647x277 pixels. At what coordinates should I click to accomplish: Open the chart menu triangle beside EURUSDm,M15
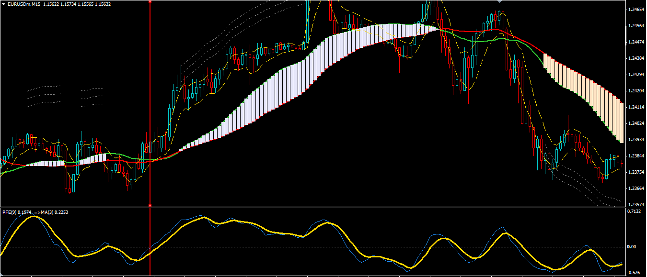[3, 4]
